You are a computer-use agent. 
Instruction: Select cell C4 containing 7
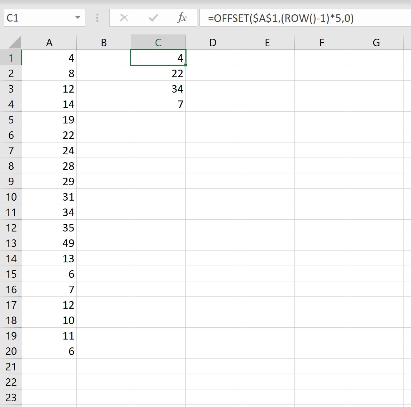[158, 104]
